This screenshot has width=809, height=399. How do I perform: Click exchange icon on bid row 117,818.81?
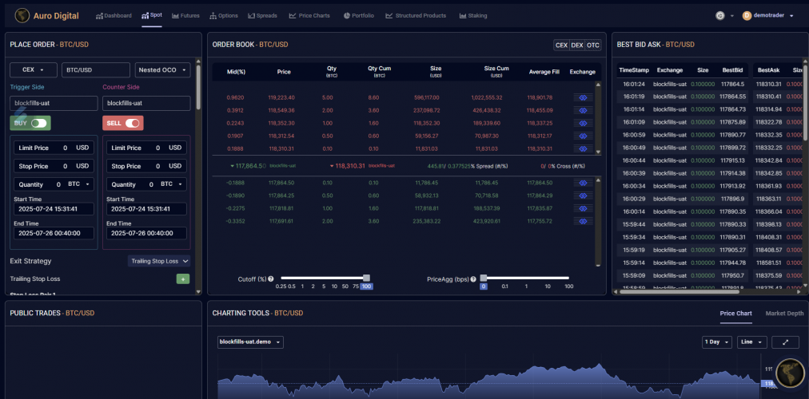click(583, 208)
